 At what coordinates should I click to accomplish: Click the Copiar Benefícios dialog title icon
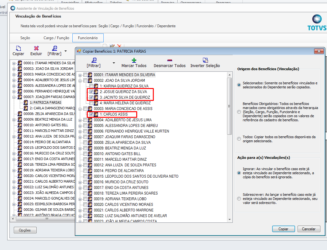click(x=79, y=51)
